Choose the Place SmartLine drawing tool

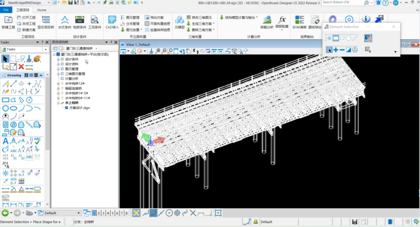(6, 84)
